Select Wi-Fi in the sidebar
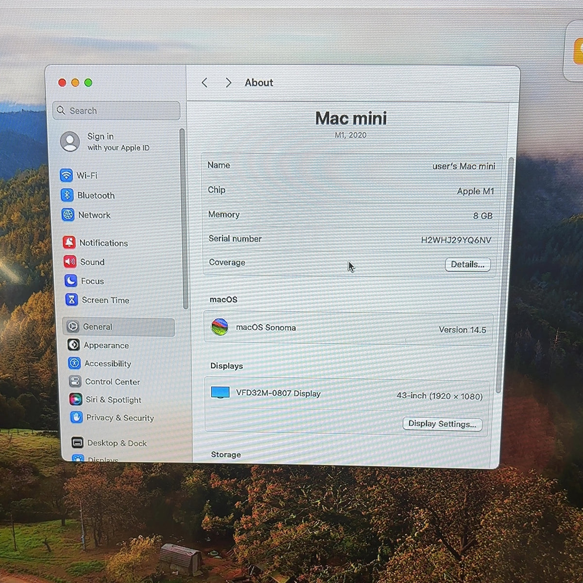583x583 pixels. (87, 175)
